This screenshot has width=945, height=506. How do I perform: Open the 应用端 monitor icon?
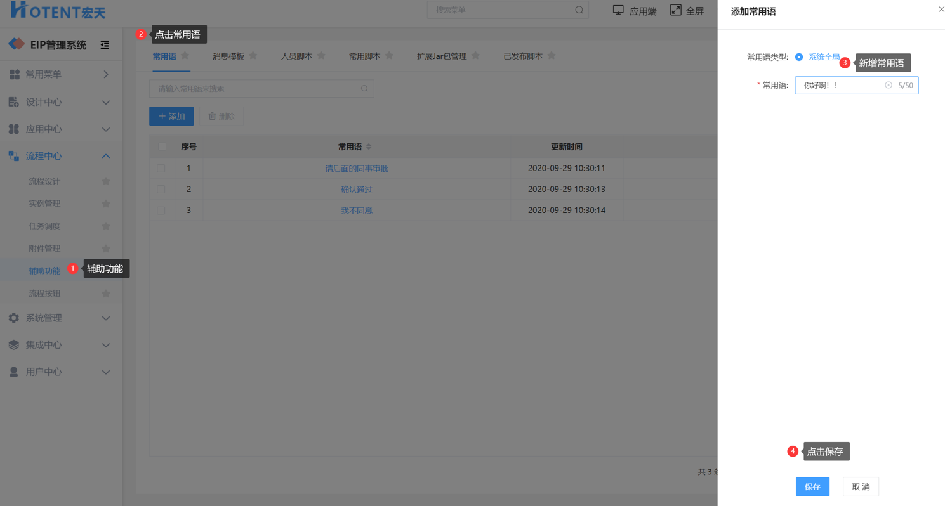tap(618, 10)
